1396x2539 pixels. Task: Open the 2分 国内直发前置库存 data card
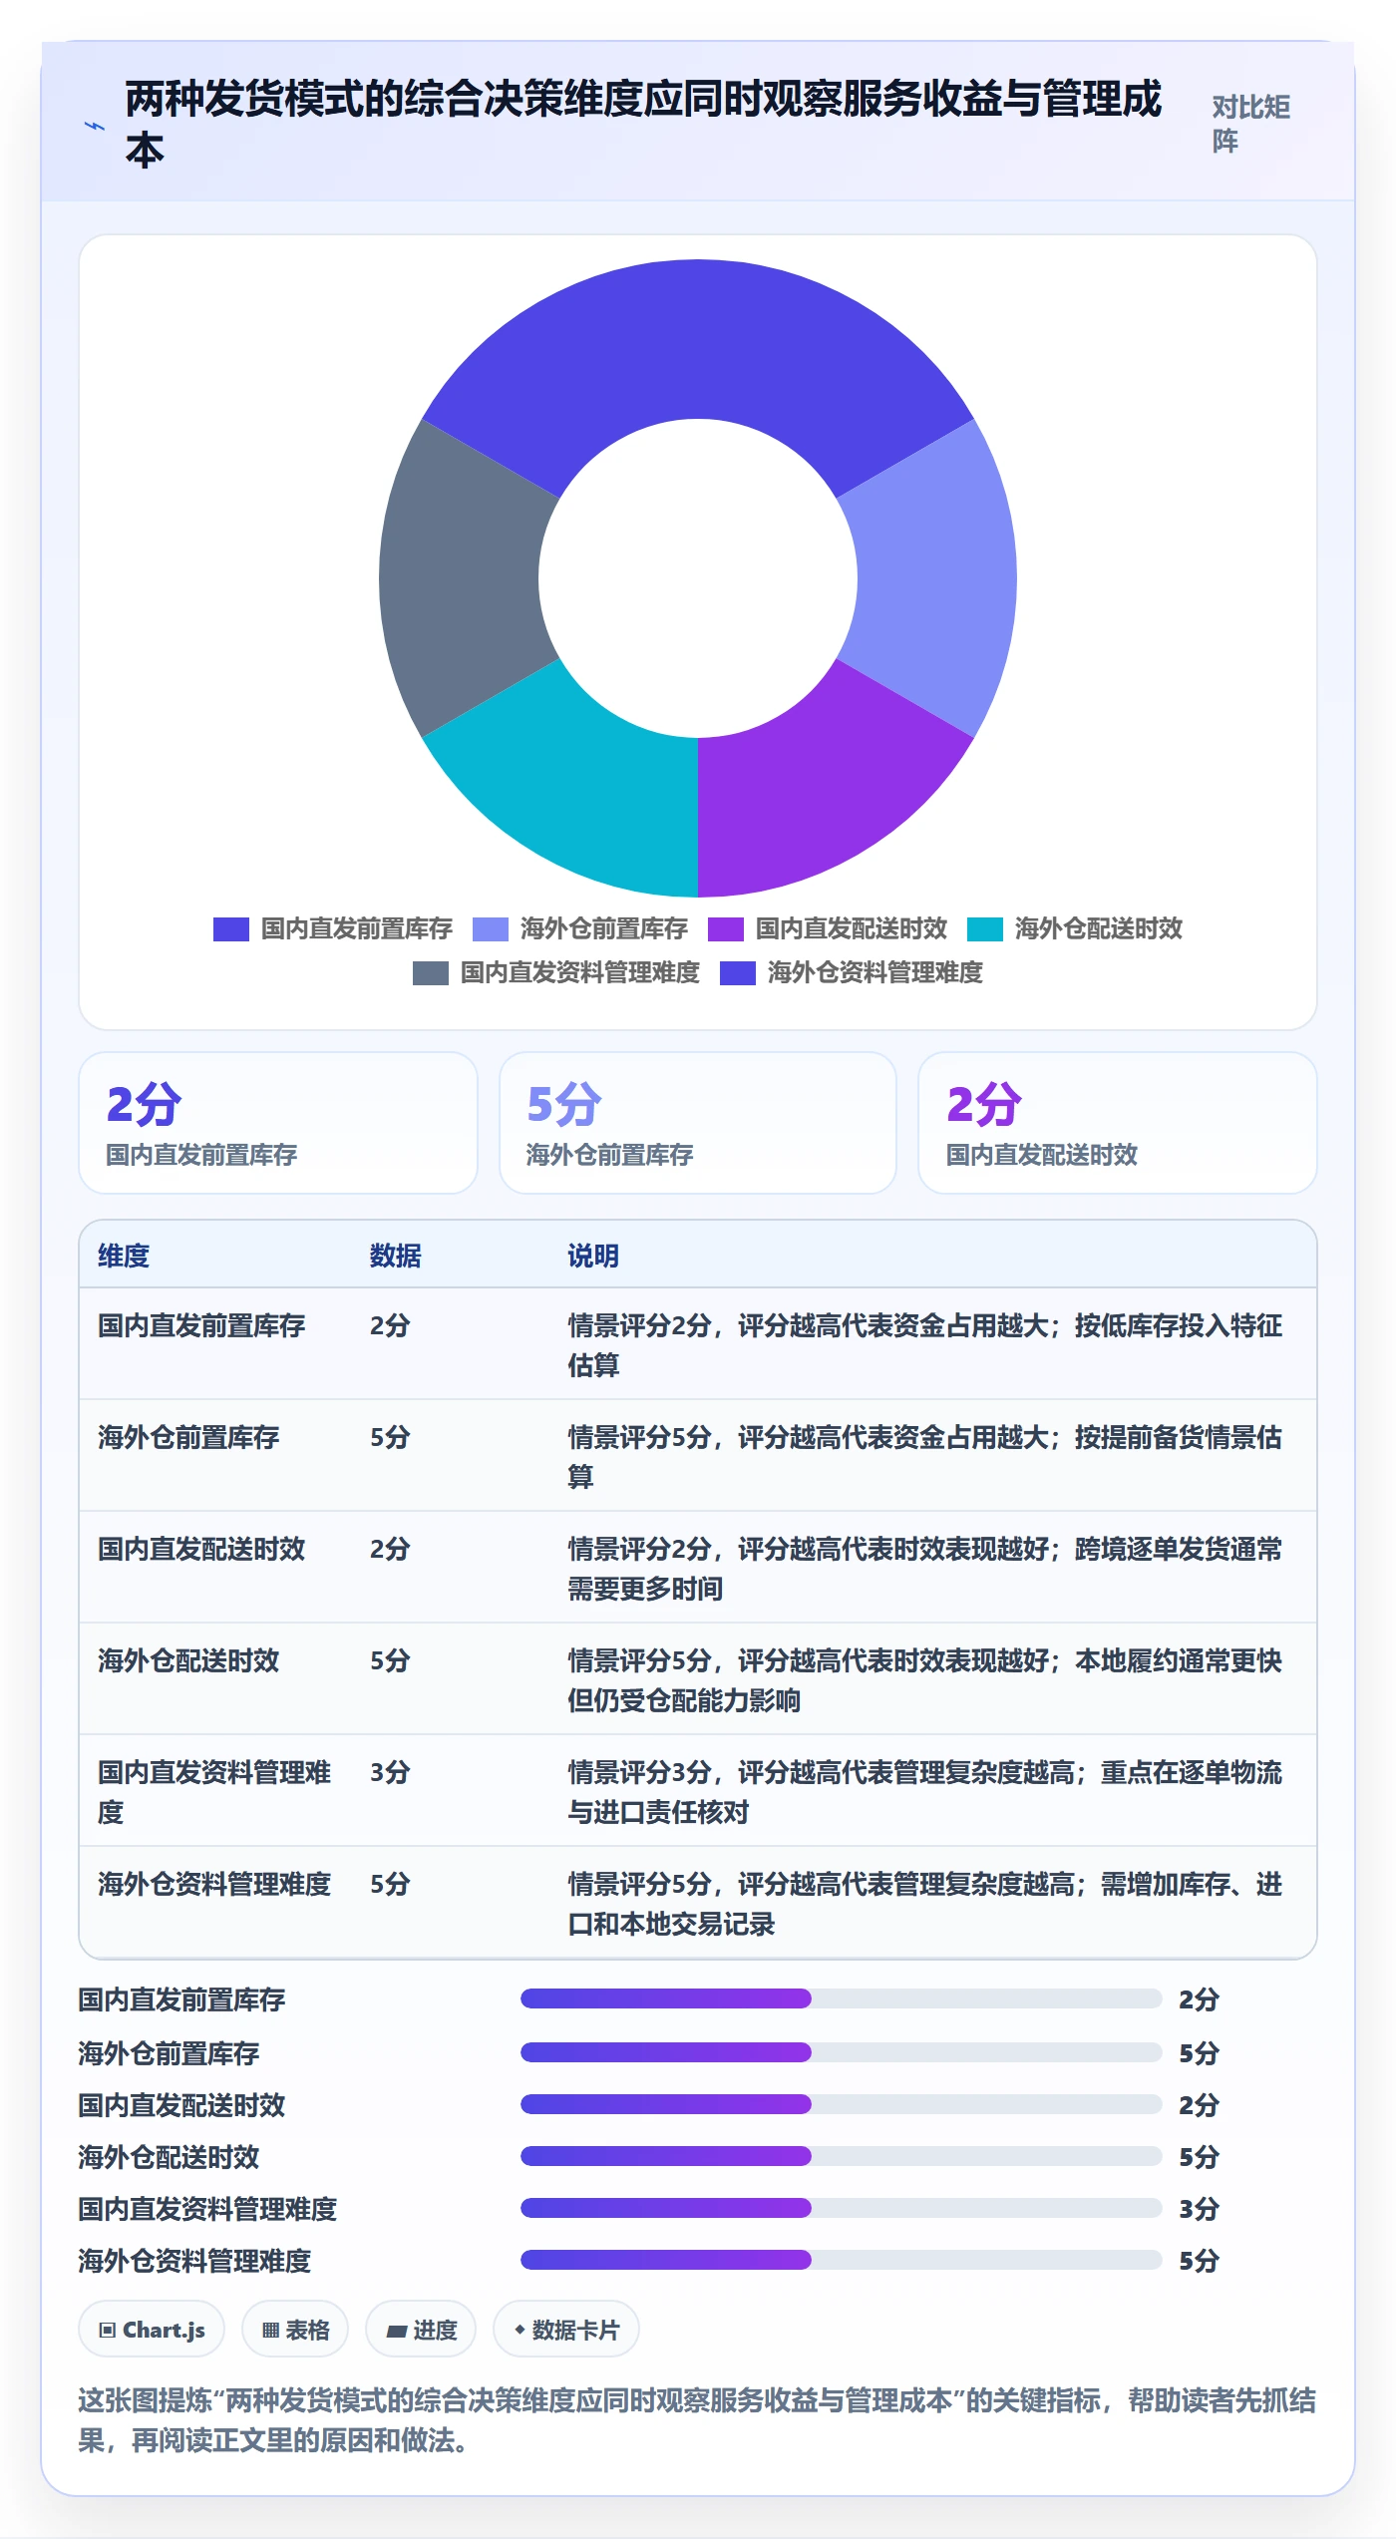pos(278,1123)
